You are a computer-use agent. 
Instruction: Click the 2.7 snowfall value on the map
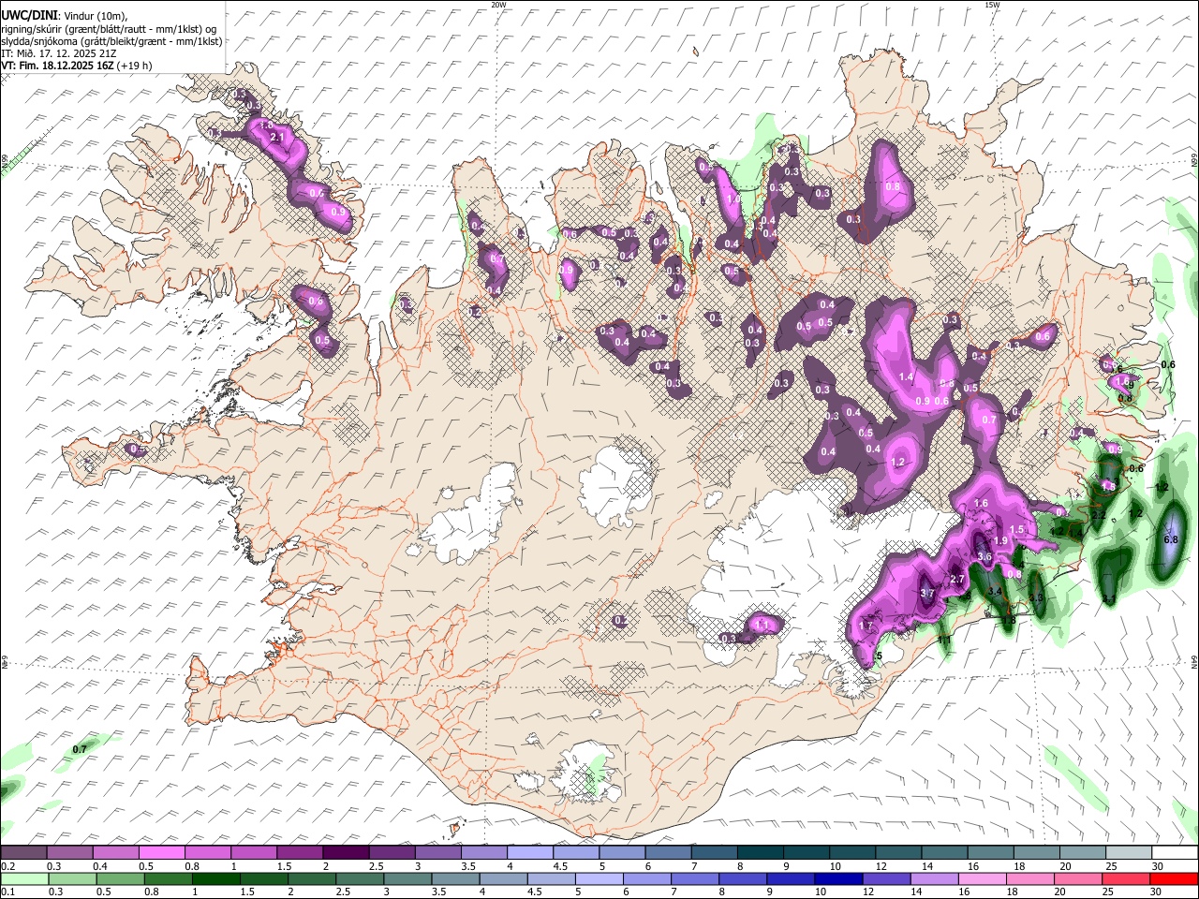coord(957,580)
